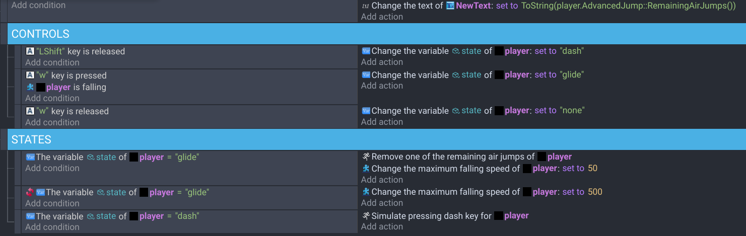Edit the "glide" value in the controls action
The image size is (746, 236).
(571, 74)
